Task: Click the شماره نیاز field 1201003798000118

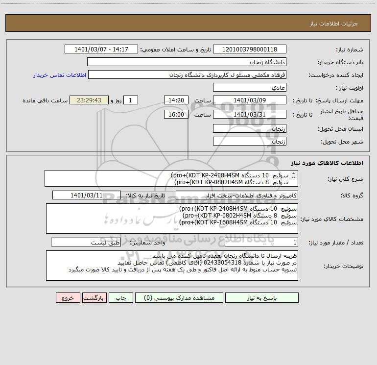Action: tap(250, 49)
